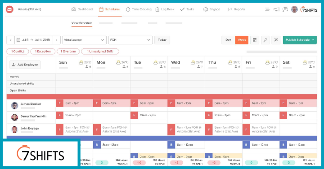Switch schedule to Day view
The image size is (324, 169).
tap(228, 40)
